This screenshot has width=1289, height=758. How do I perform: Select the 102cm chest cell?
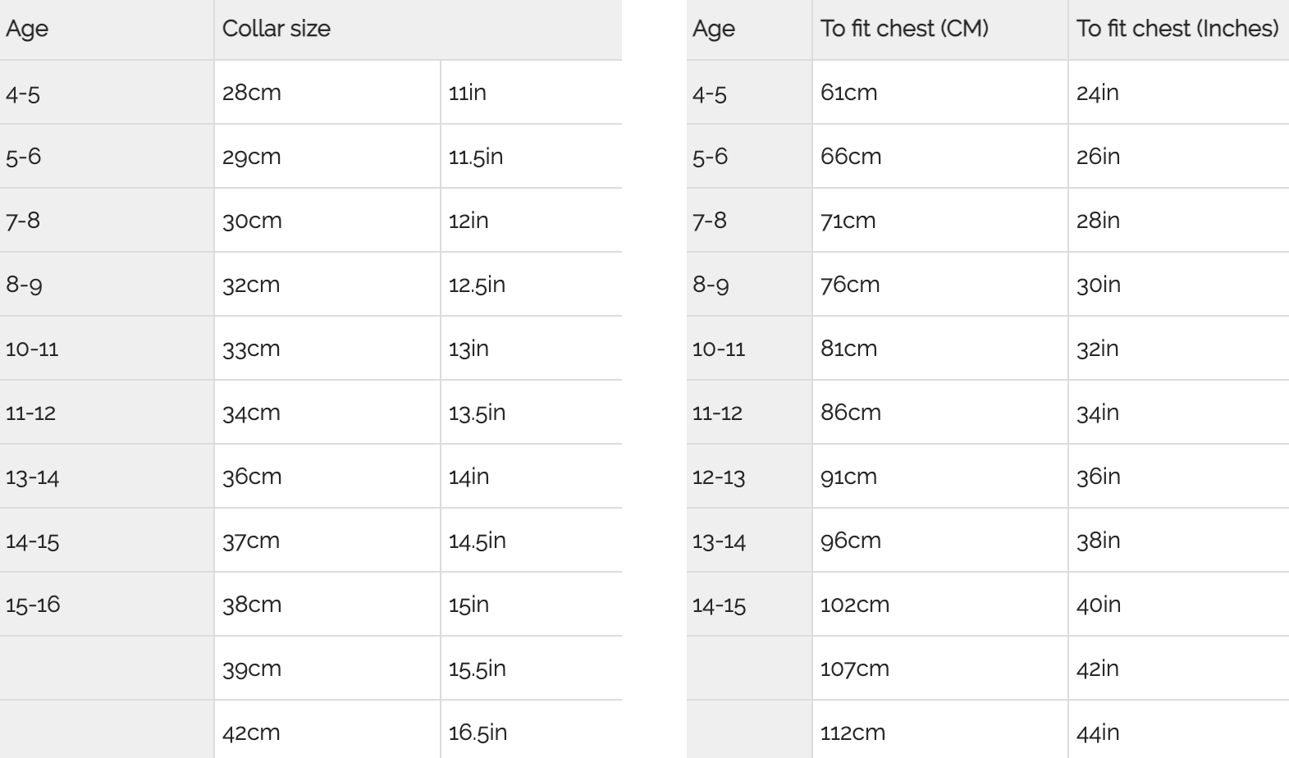855,605
